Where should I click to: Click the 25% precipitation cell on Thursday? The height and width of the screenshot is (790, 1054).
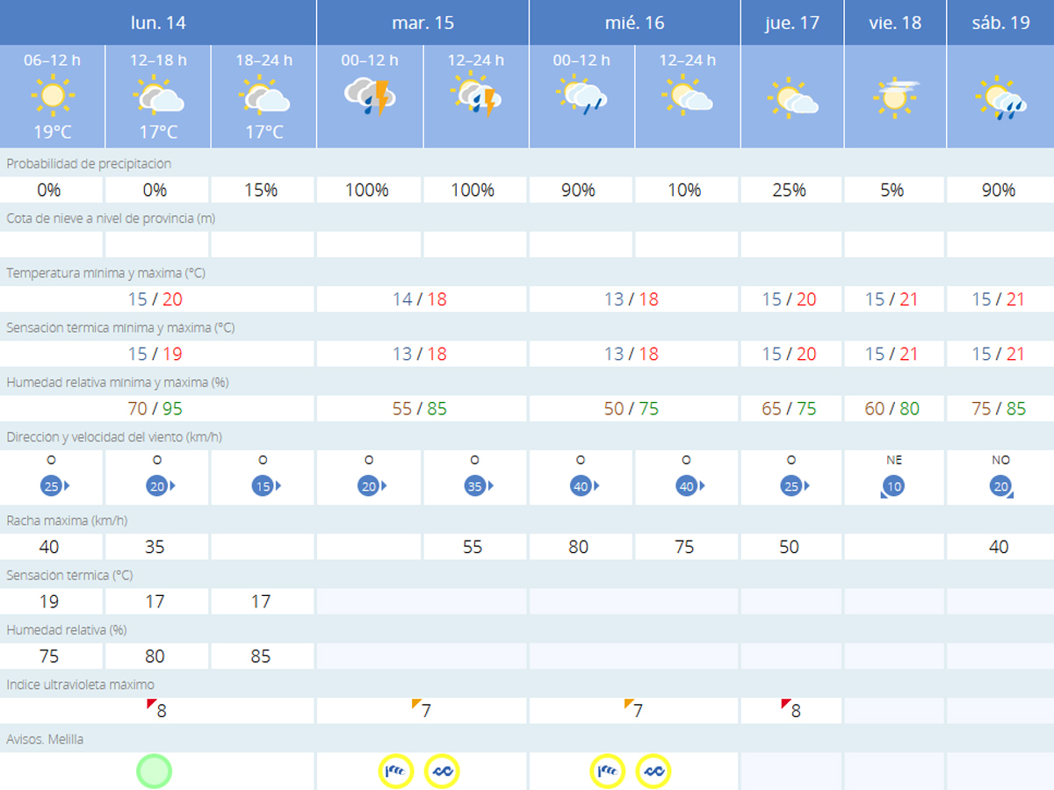pos(792,190)
